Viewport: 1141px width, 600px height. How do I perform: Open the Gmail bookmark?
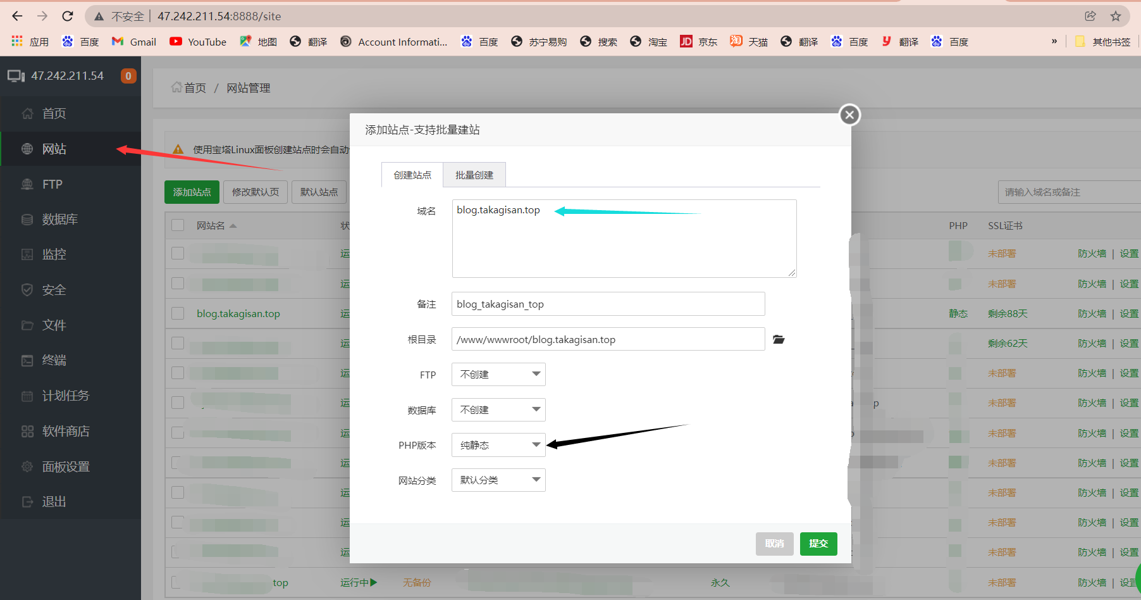click(133, 41)
